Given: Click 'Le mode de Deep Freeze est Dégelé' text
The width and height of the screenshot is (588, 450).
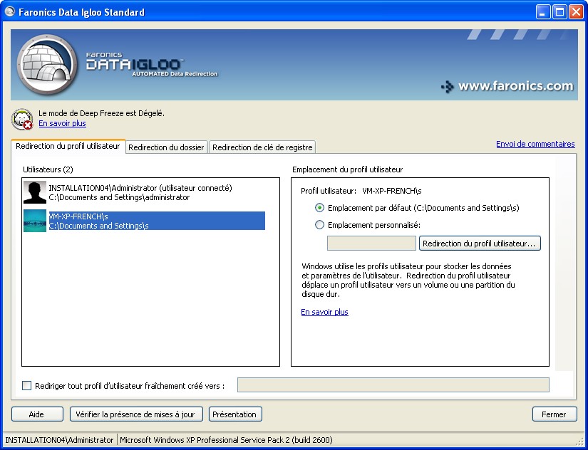Looking at the screenshot, I should pos(102,113).
